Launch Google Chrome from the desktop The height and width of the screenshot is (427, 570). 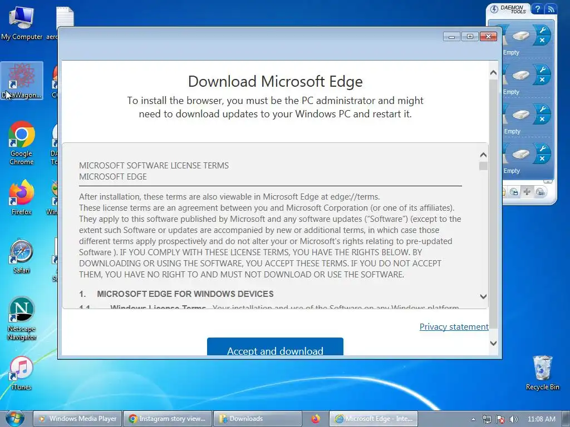click(x=22, y=143)
